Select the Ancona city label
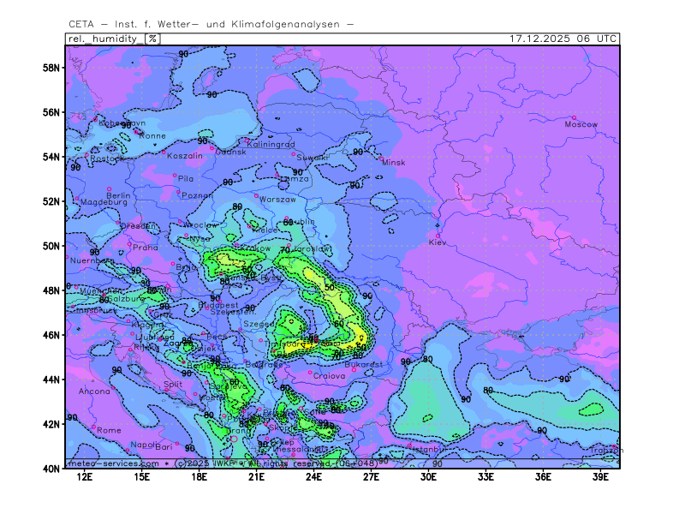The width and height of the screenshot is (685, 514). pos(94,391)
